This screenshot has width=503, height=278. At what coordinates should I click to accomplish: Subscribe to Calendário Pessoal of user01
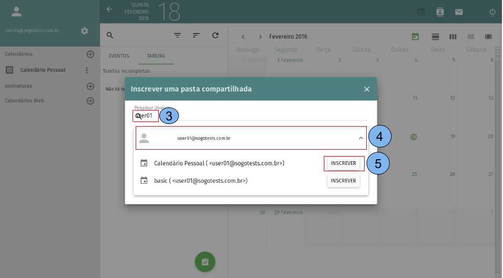[343, 163]
